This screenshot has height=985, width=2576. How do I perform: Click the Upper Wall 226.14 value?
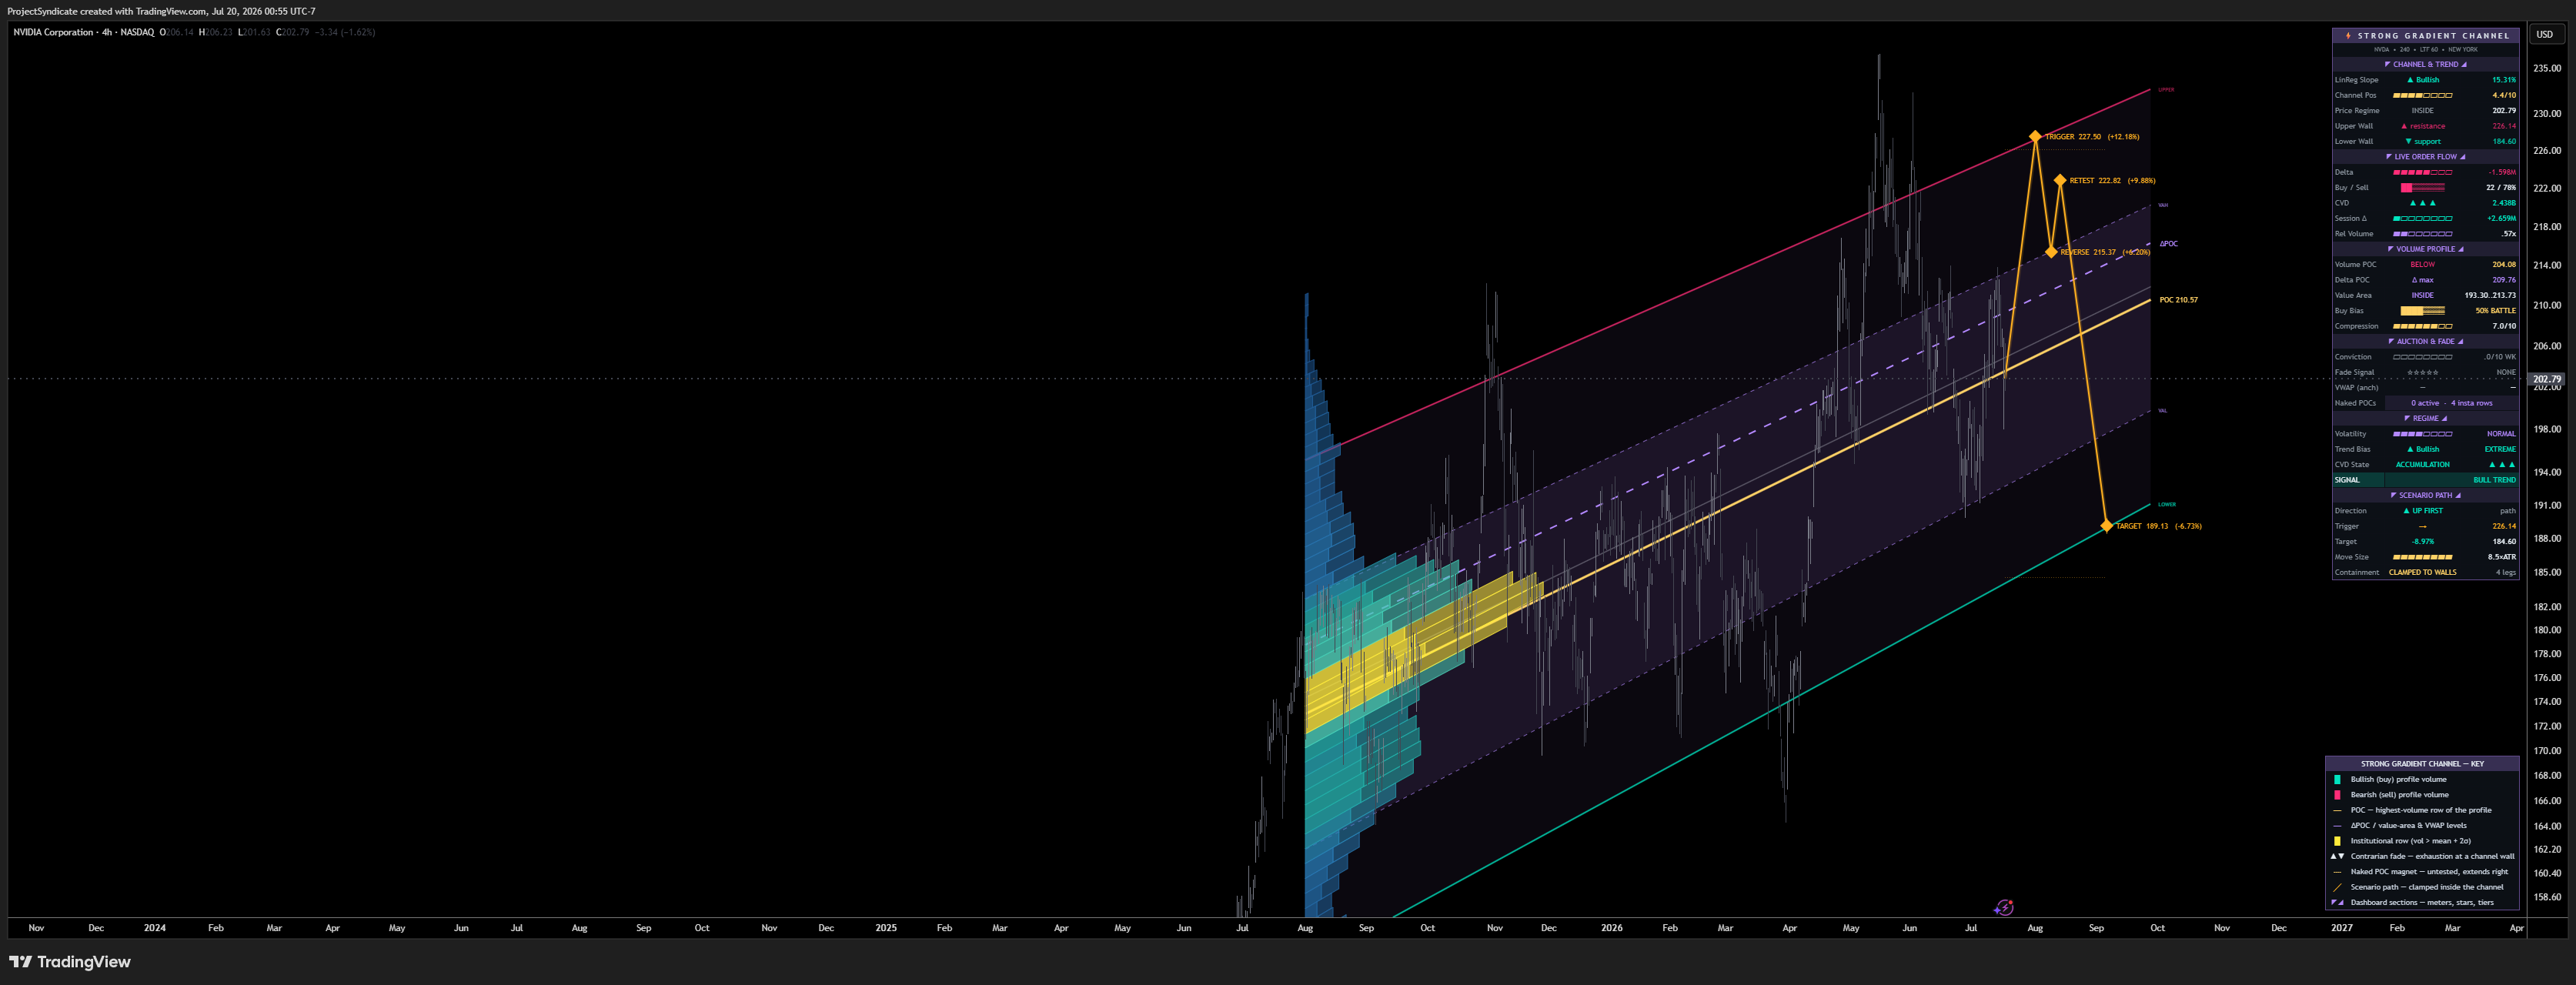click(2503, 126)
